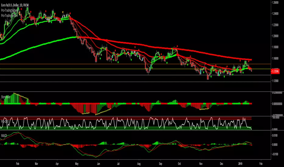Click the StoryTeller indicator label
Viewport: 284px width, 167px height.
pos(6,97)
